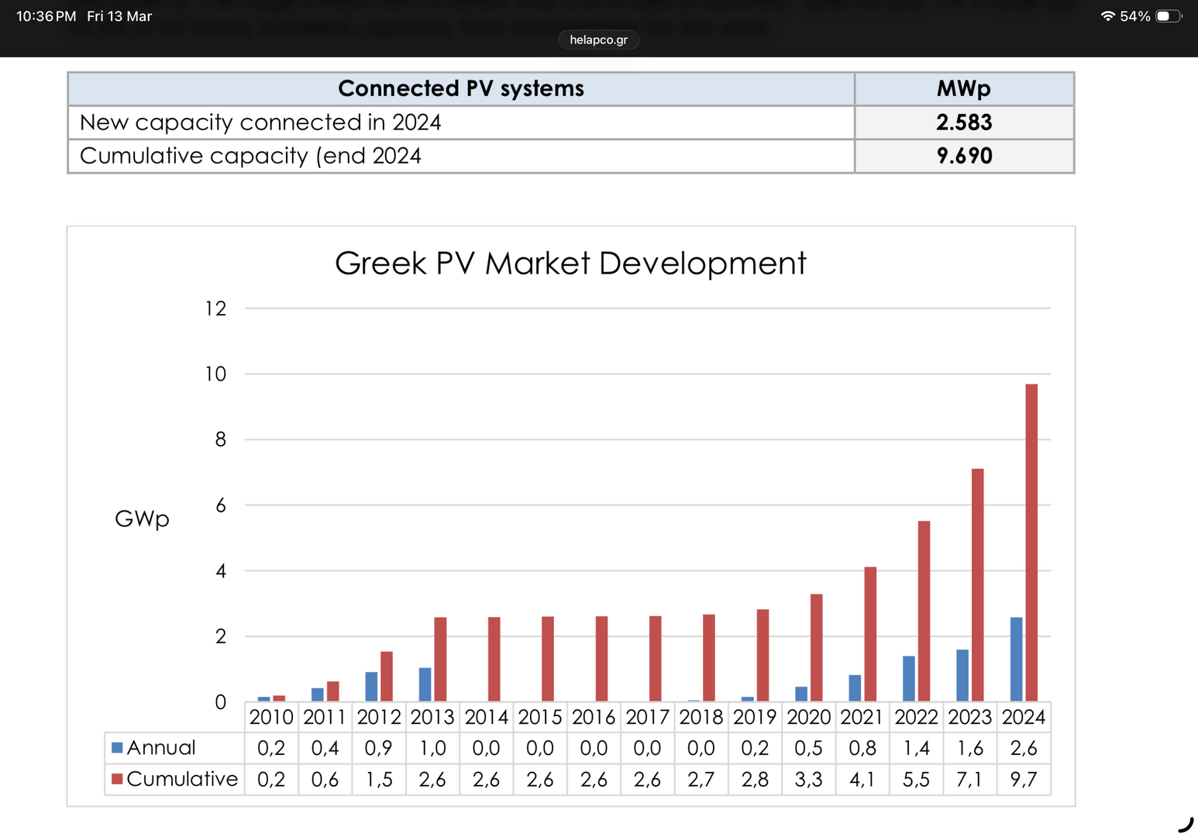The image size is (1198, 837).
Task: Select the 2.583 new capacity value cell
Action: click(964, 122)
